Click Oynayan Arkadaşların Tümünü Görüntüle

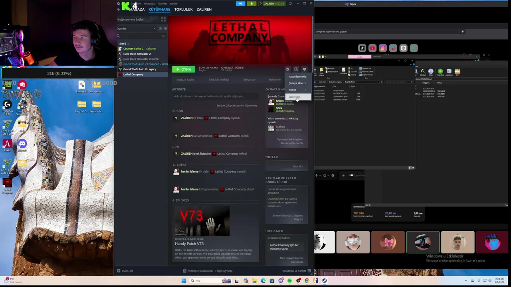click(290, 141)
